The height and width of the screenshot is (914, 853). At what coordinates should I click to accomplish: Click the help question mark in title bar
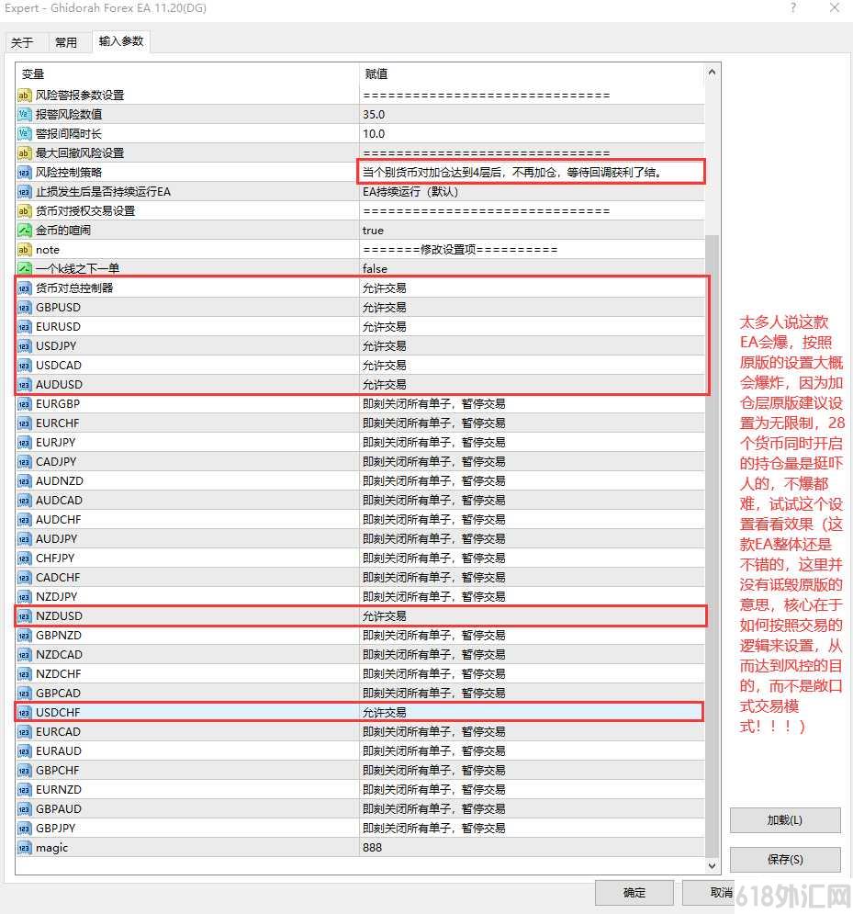point(793,7)
